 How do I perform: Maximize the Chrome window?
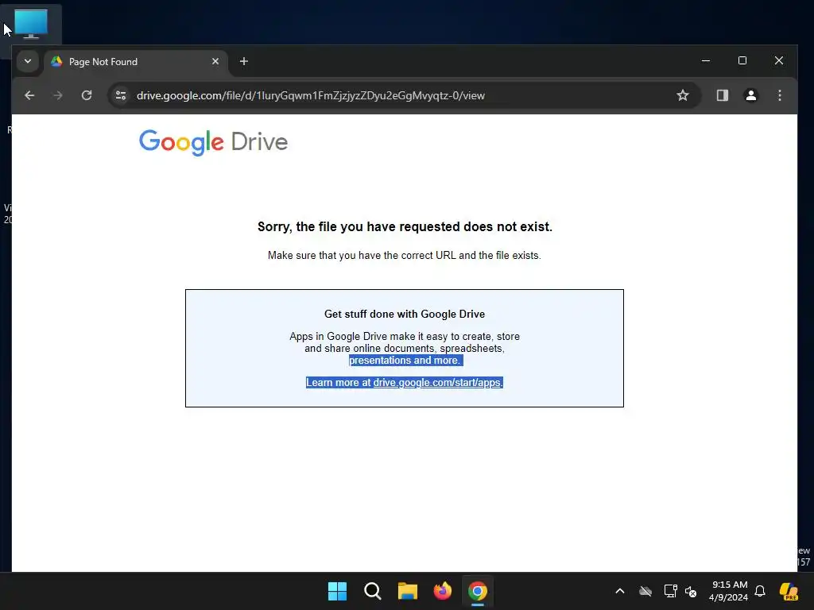coord(742,60)
